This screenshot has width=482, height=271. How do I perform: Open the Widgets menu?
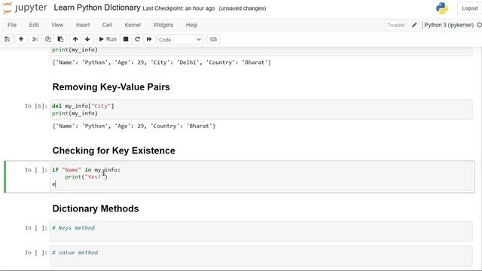tap(163, 25)
